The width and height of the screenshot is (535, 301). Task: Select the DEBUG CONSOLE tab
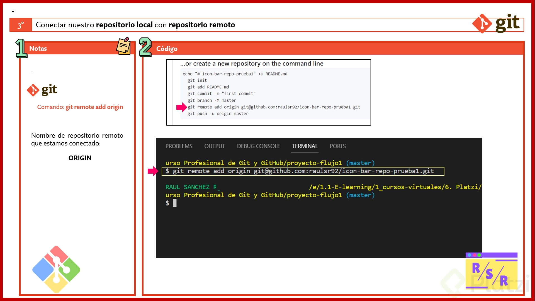(259, 146)
